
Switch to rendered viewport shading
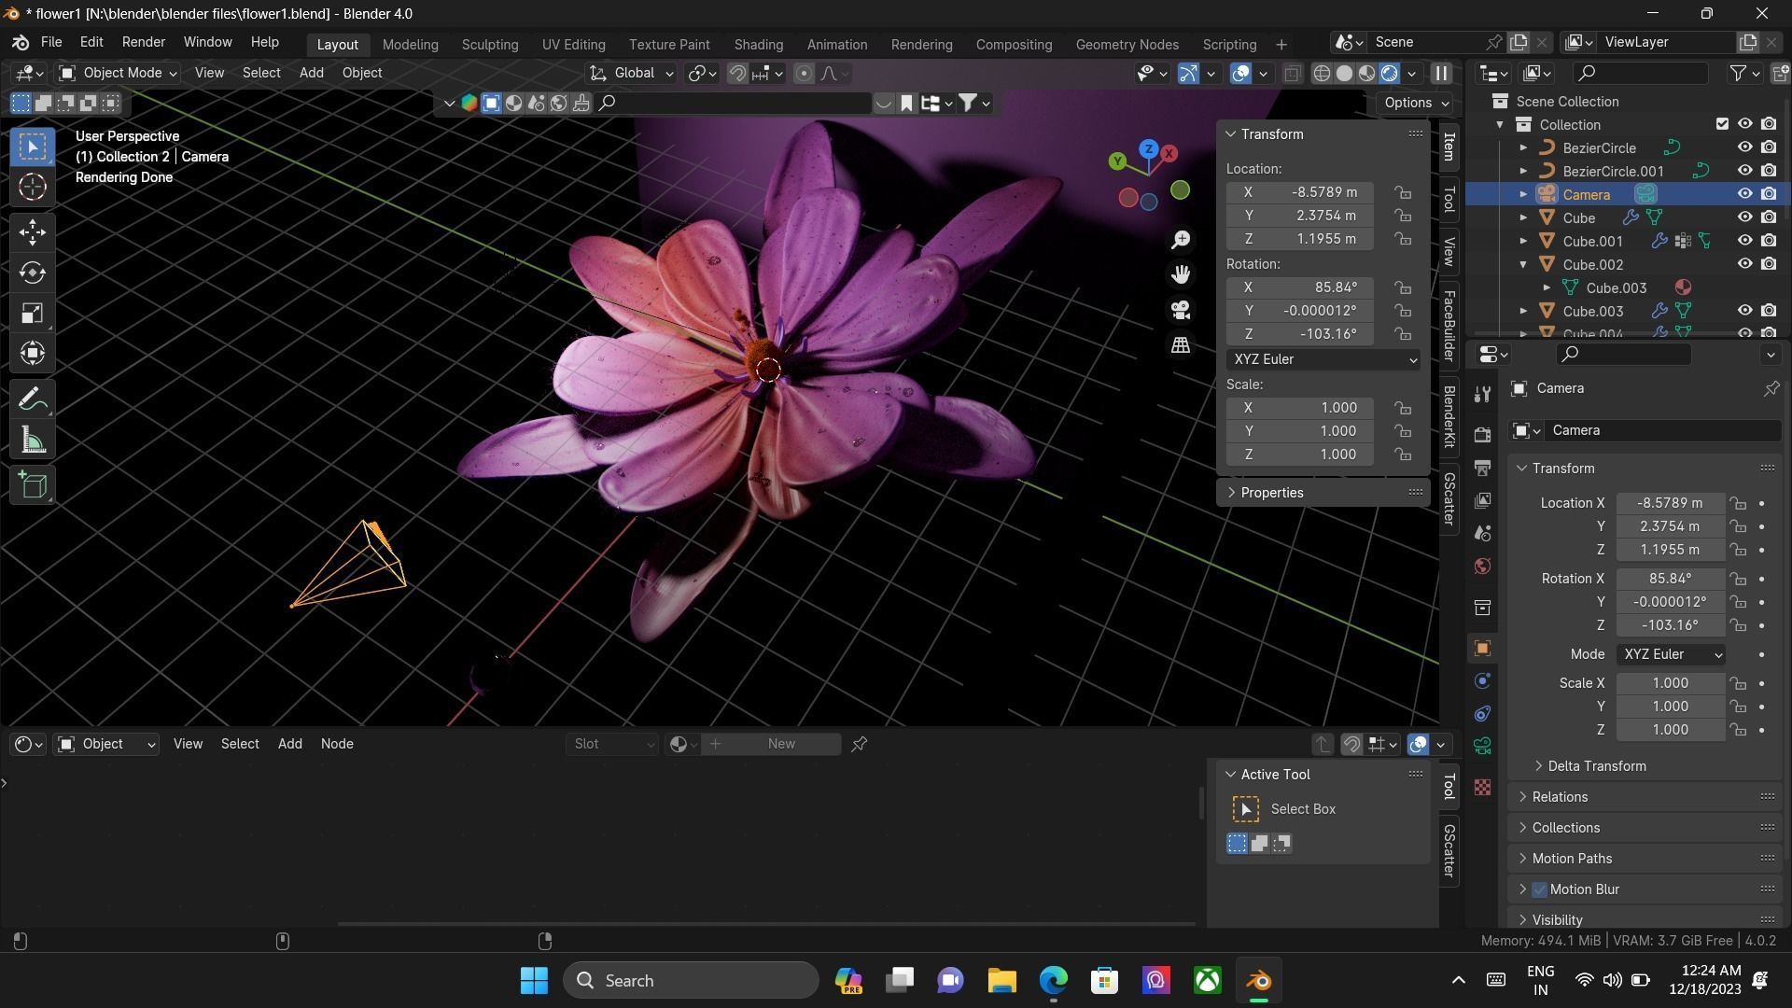coord(1390,74)
